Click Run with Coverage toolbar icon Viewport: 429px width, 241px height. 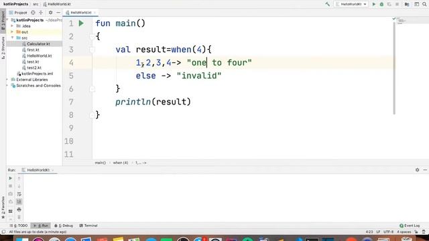pyautogui.click(x=389, y=4)
